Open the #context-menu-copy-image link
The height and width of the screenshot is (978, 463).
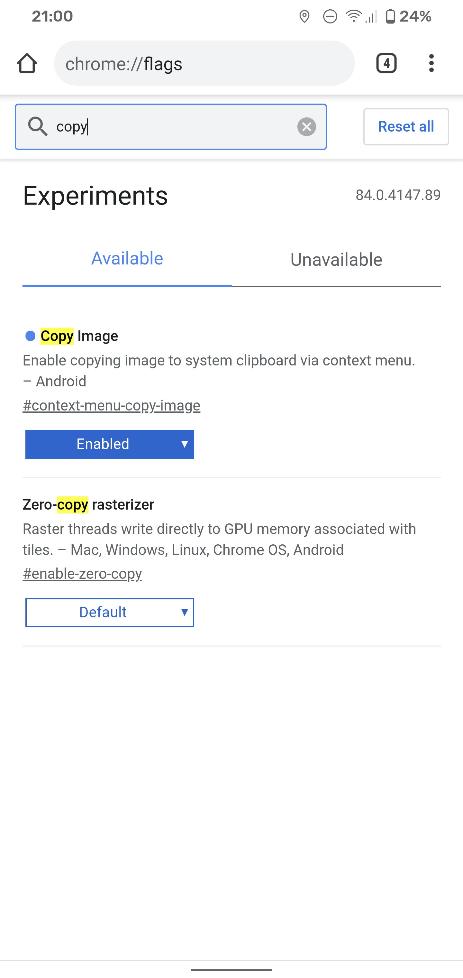click(112, 405)
